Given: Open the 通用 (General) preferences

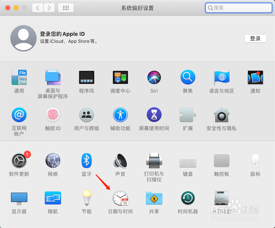Looking at the screenshot, I should pyautogui.click(x=19, y=77).
